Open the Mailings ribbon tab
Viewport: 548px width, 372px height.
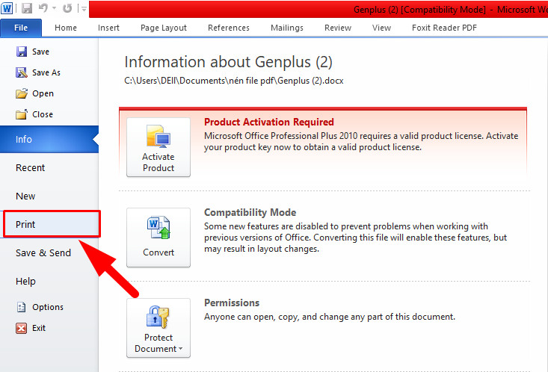(287, 28)
